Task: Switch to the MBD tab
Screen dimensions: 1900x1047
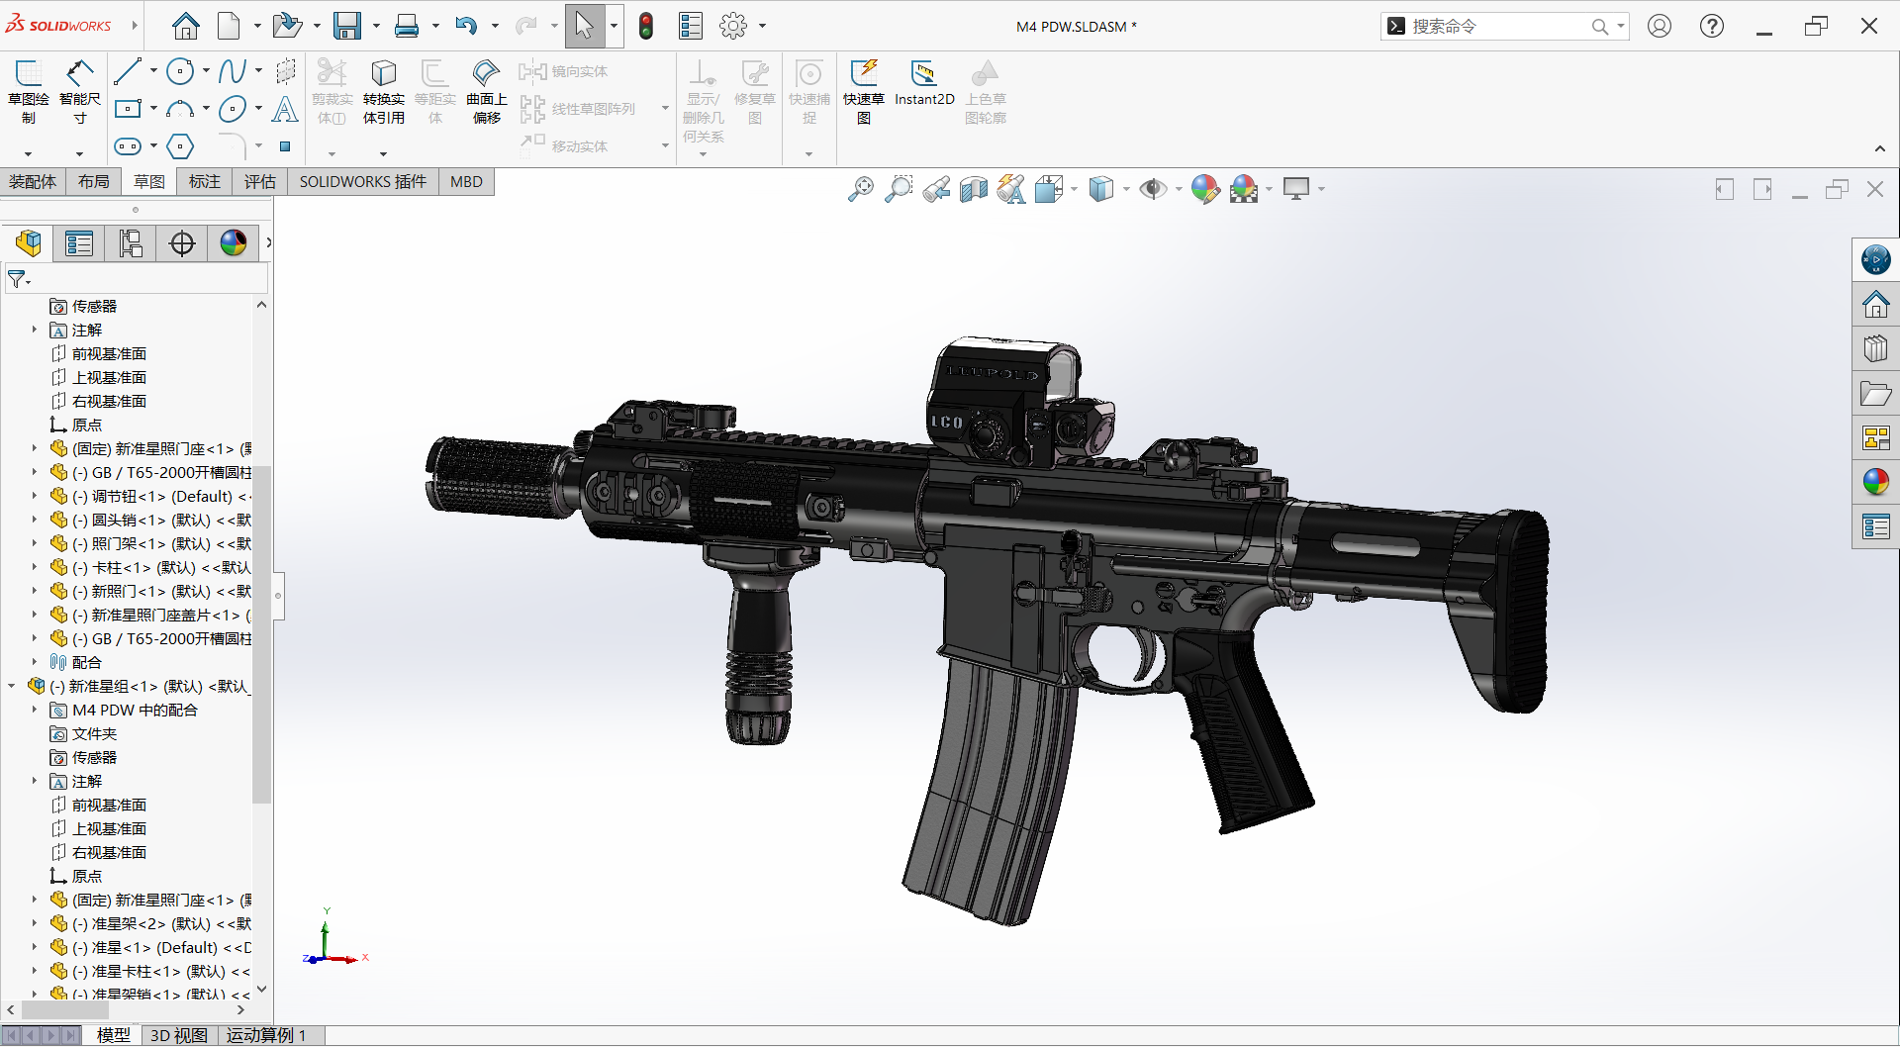Action: [466, 182]
